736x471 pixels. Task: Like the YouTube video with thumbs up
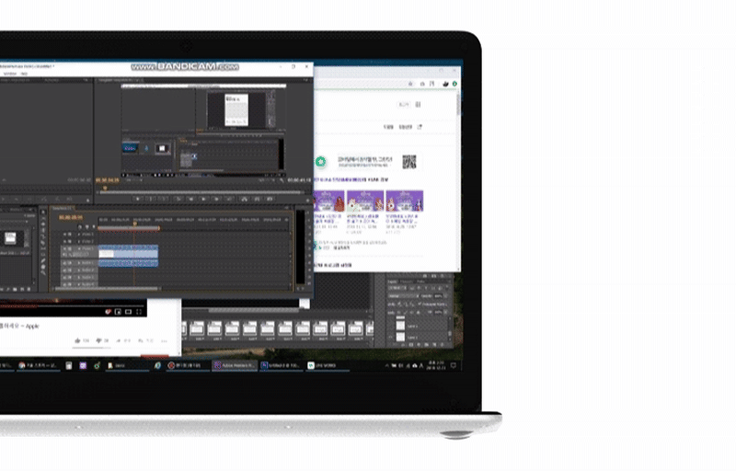point(77,340)
